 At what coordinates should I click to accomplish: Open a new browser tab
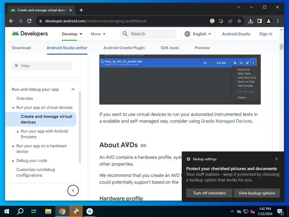point(81,10)
